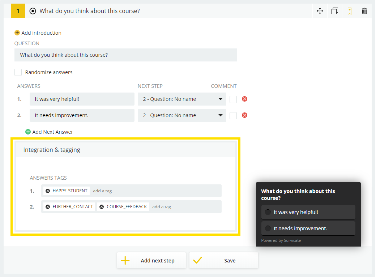
Task: Open next step dropdown for answer 2
Action: point(182,116)
